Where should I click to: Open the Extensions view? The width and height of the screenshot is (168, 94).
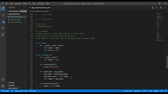pyautogui.click(x=3, y=34)
